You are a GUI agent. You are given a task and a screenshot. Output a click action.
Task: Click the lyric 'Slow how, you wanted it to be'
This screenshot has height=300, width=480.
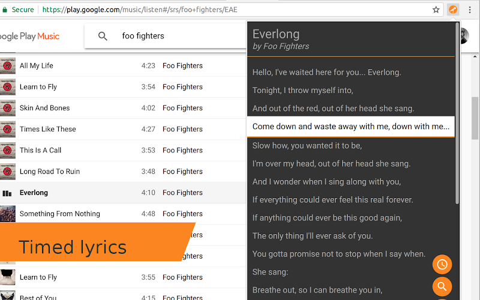tap(307, 145)
